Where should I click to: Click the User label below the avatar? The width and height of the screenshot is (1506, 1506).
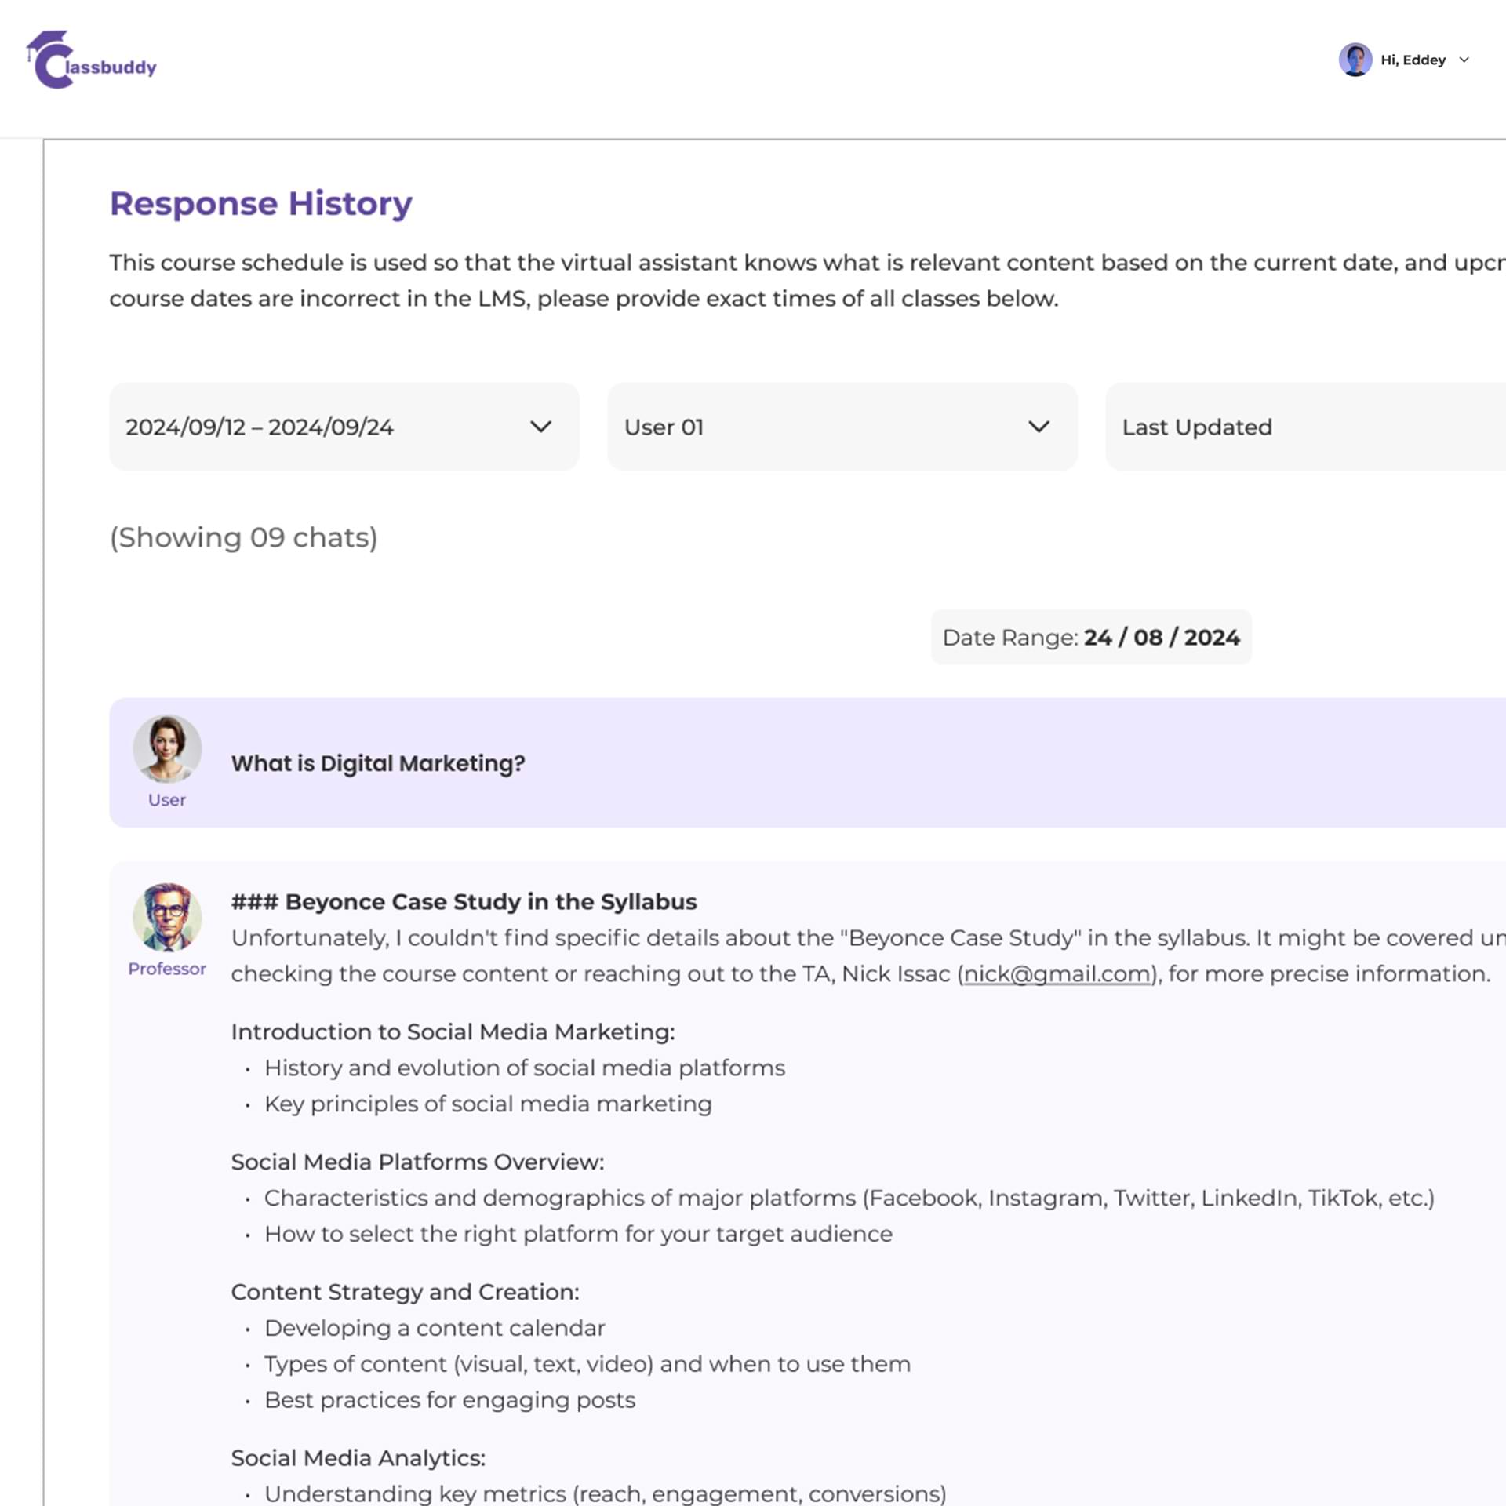coord(167,800)
